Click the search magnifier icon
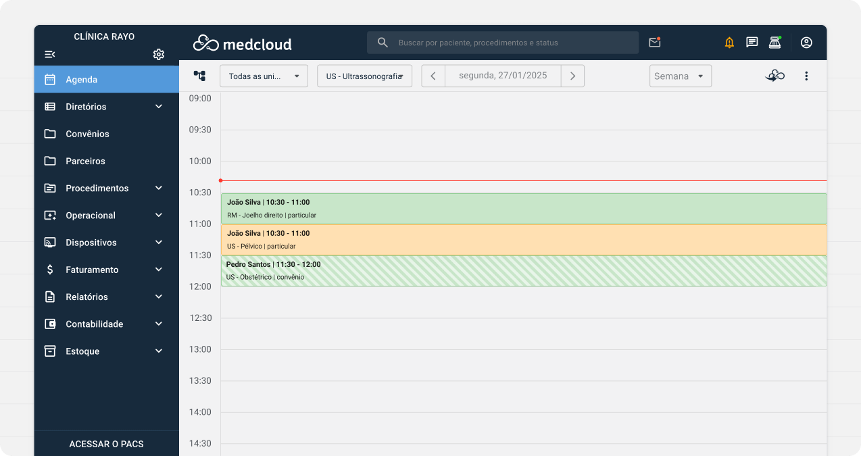Screen dimensions: 861x456 point(383,42)
